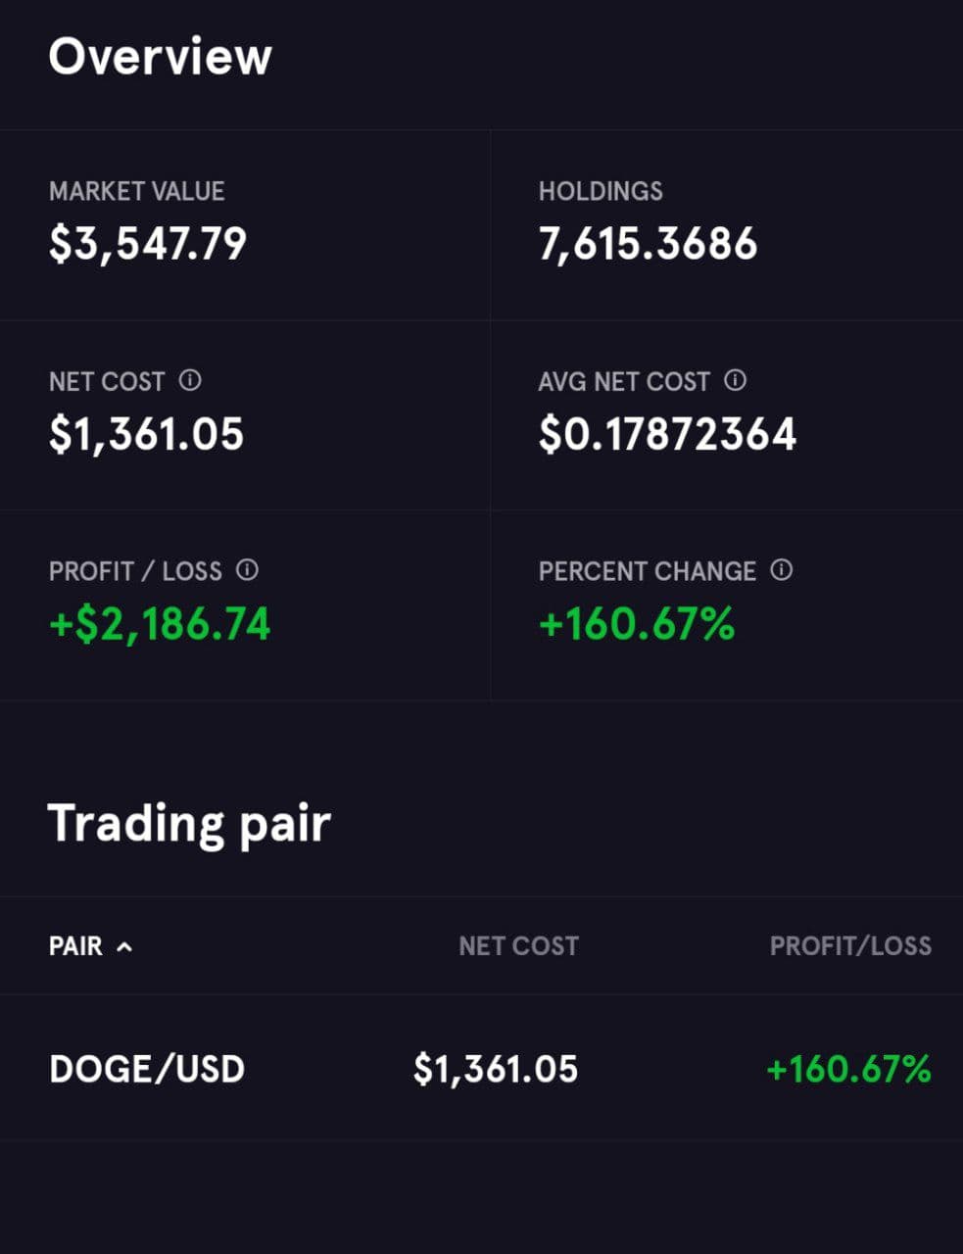963x1254 pixels.
Task: Select the $0.17872364 average net cost
Action: click(667, 434)
